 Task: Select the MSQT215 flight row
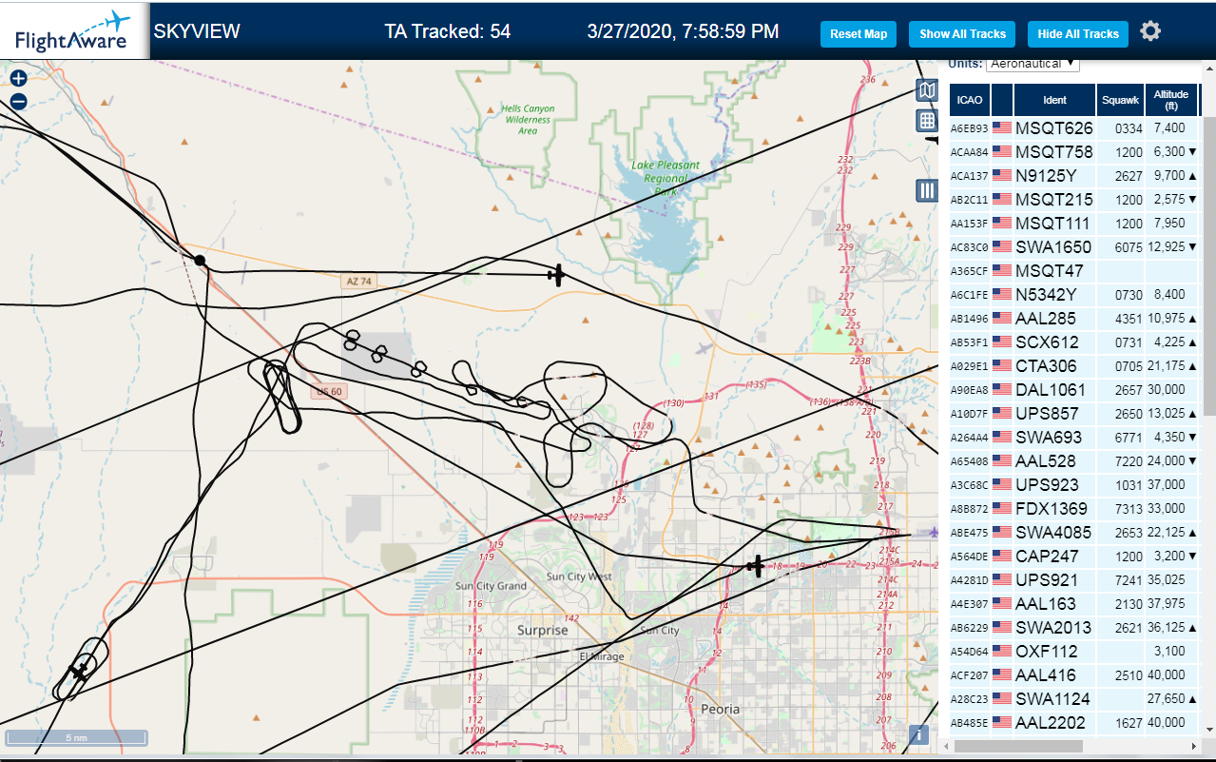pyautogui.click(x=1074, y=199)
